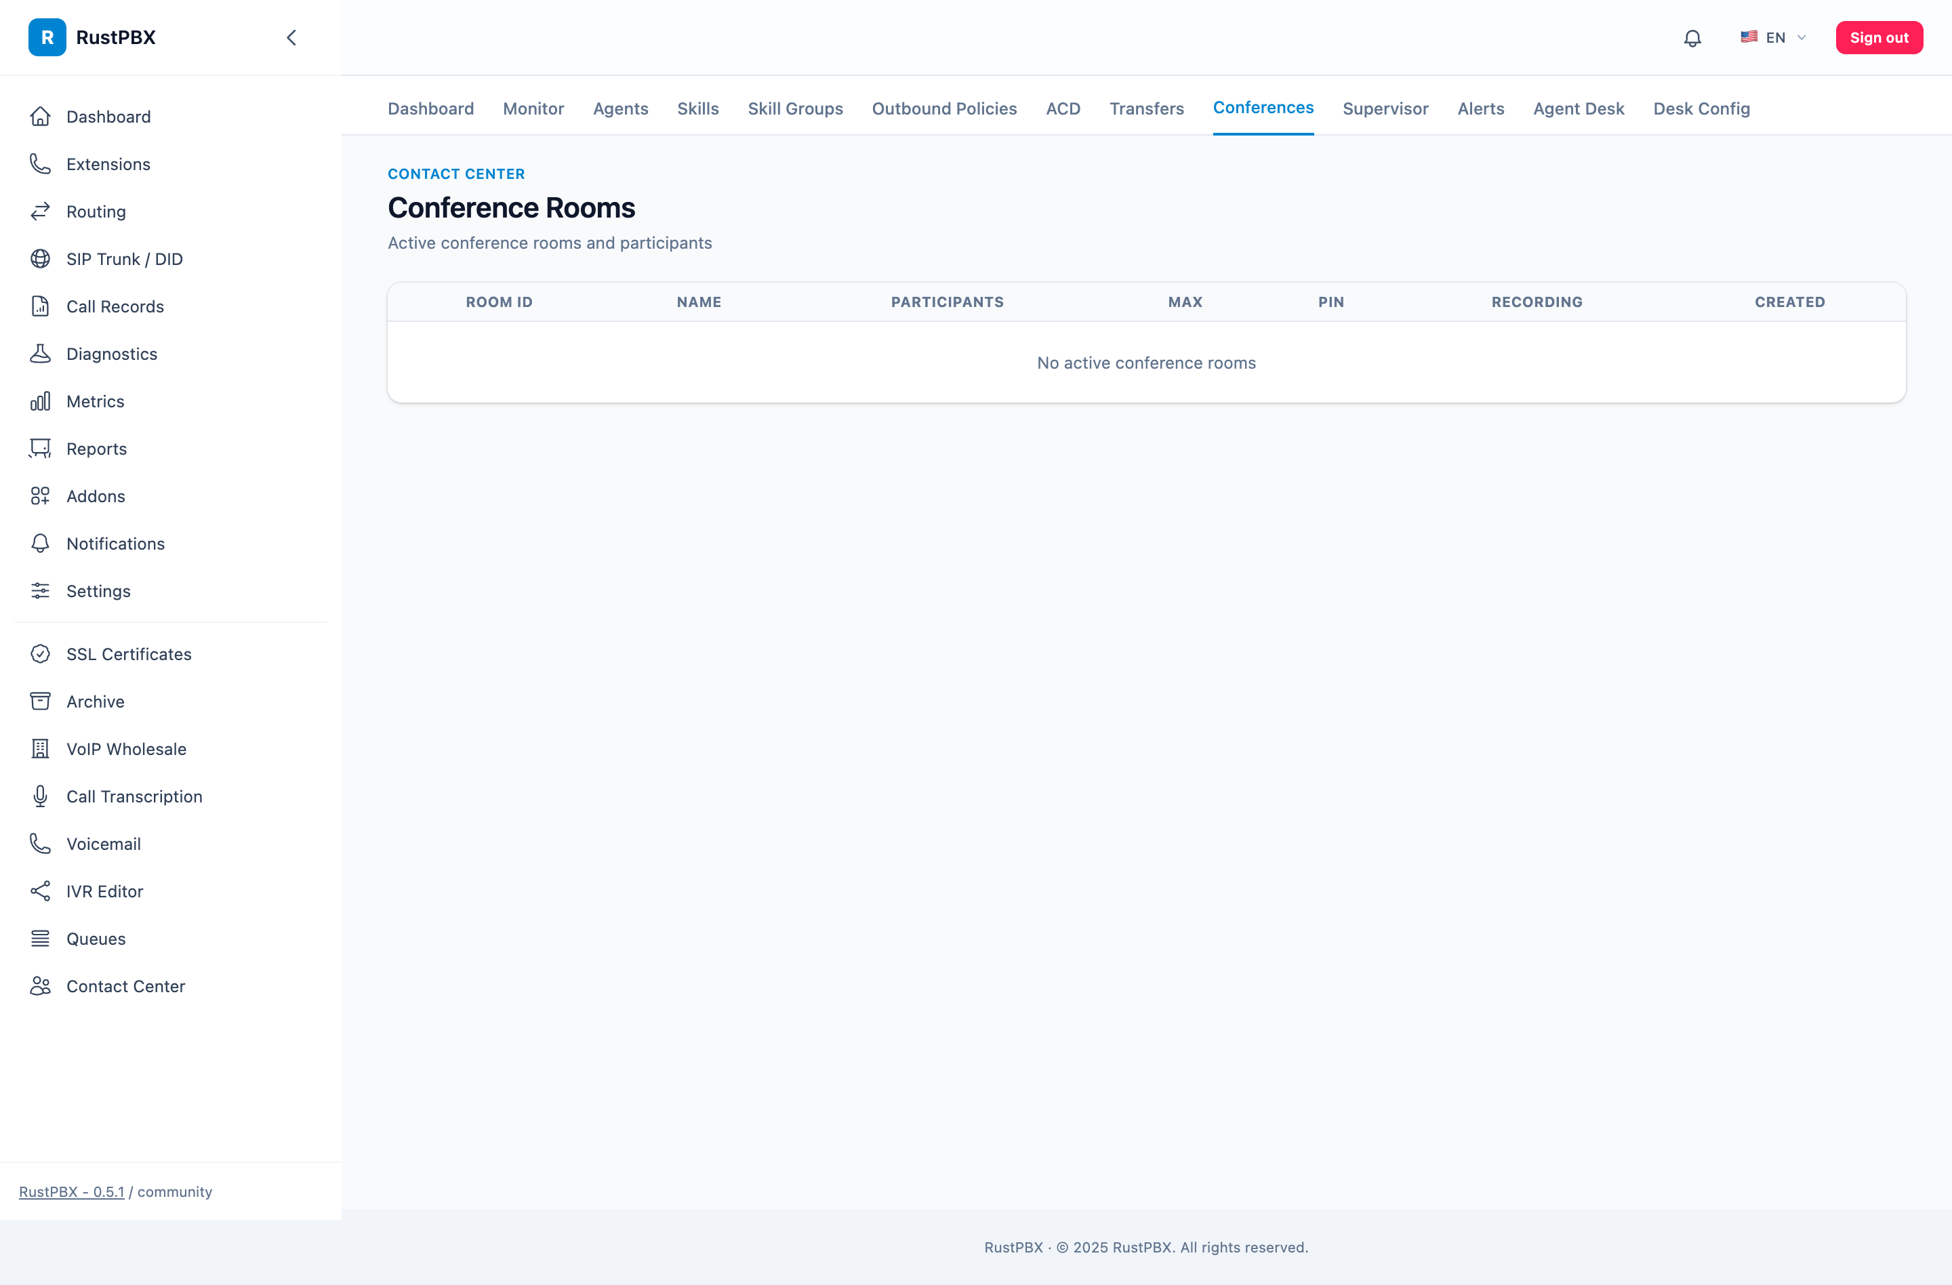Click the Archive box icon

click(x=40, y=702)
